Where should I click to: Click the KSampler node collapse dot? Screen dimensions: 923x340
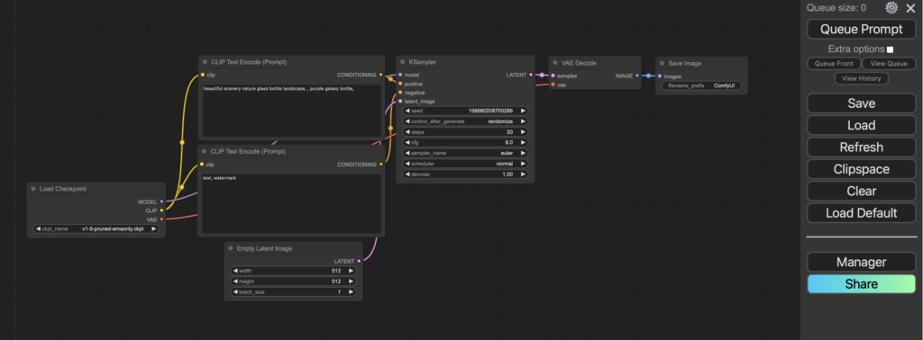pyautogui.click(x=403, y=62)
